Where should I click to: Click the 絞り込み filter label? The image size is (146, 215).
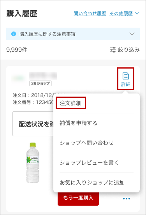(x=129, y=50)
